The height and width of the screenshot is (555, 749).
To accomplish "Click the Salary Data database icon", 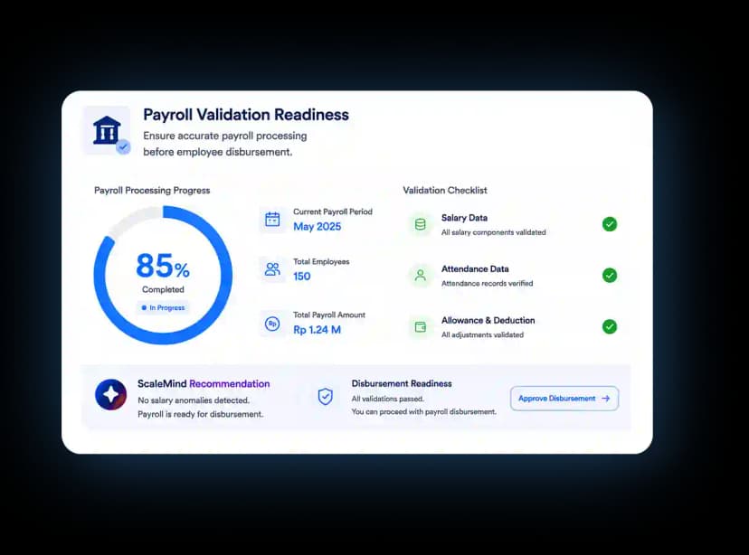I will click(421, 224).
